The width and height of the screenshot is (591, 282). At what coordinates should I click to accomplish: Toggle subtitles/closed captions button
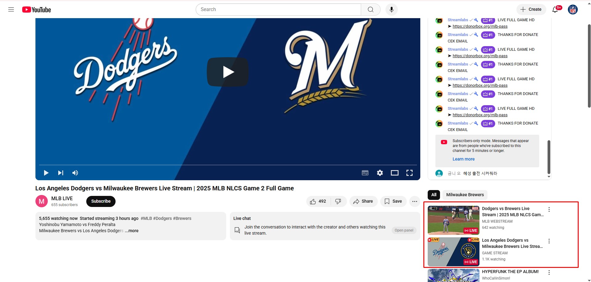365,173
